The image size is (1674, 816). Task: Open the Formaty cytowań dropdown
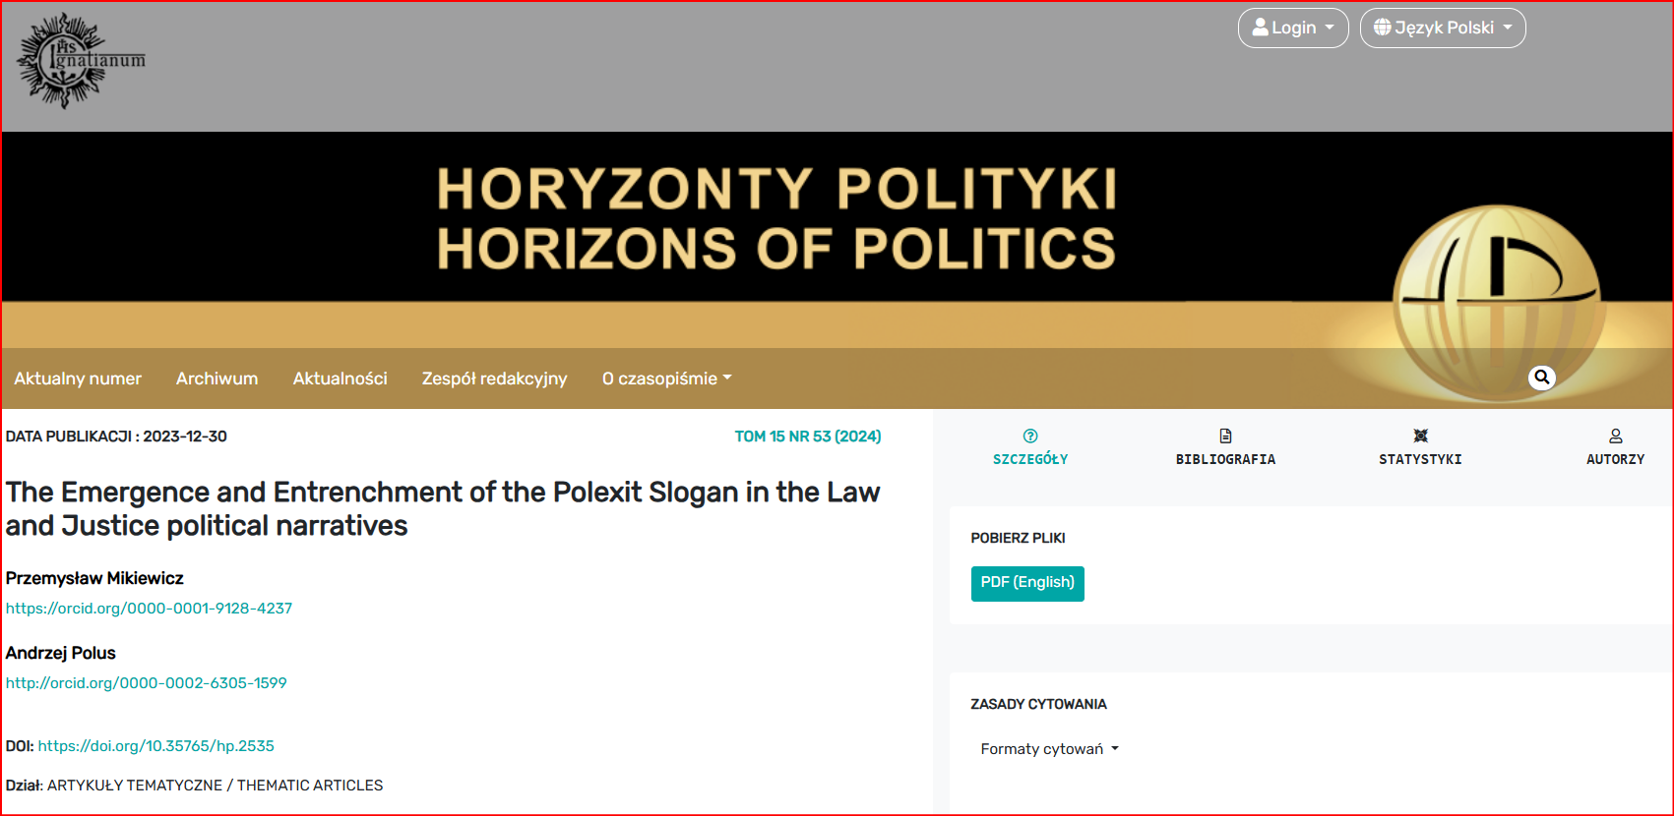pyautogui.click(x=1050, y=749)
